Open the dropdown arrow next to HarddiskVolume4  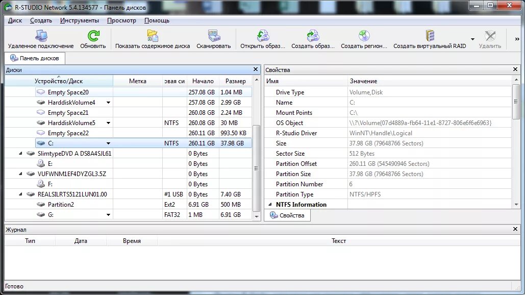(108, 103)
